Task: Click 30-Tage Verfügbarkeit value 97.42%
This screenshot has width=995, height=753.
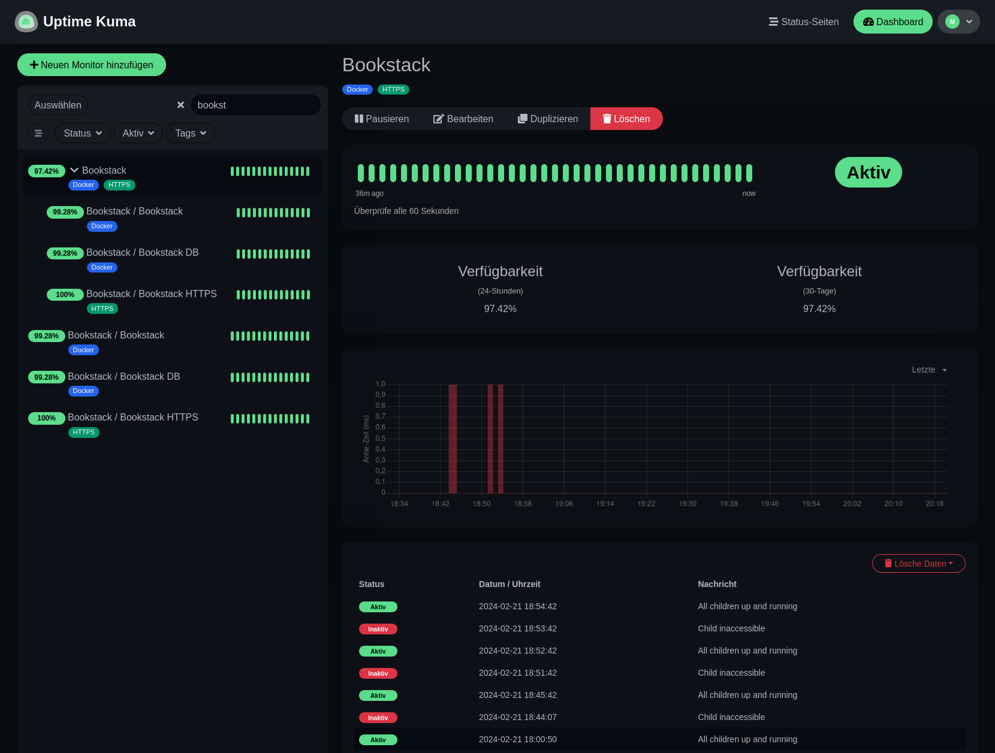Action: pos(819,309)
